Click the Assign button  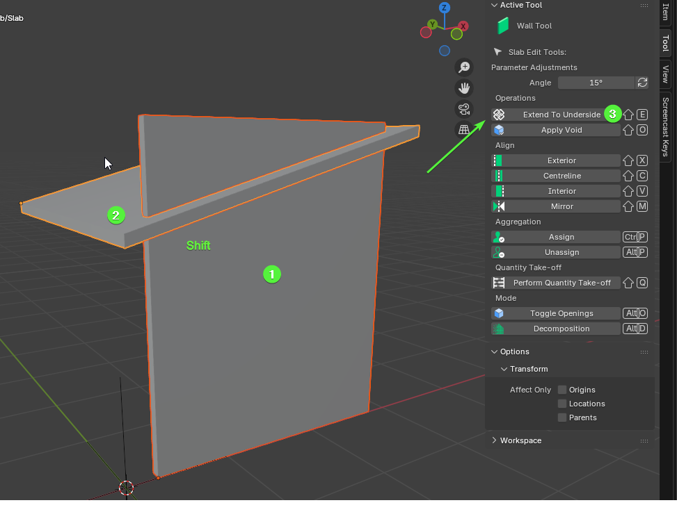click(x=556, y=237)
